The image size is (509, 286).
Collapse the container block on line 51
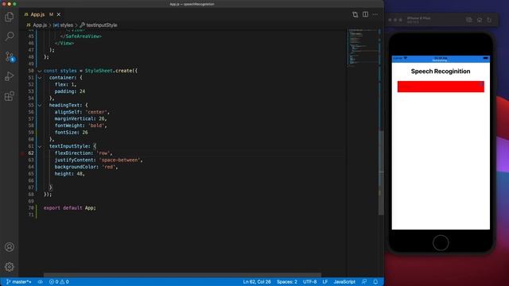coord(40,78)
